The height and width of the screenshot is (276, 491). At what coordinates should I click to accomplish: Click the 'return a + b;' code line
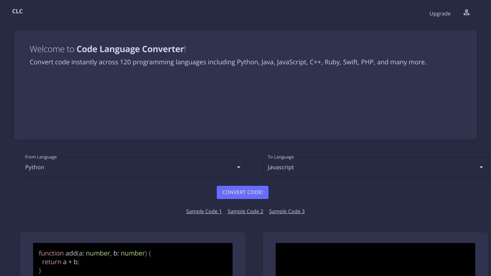pyautogui.click(x=60, y=262)
